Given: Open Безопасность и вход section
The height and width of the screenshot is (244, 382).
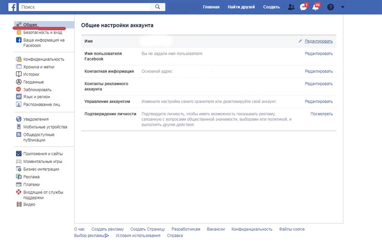Looking at the screenshot, I should point(43,32).
